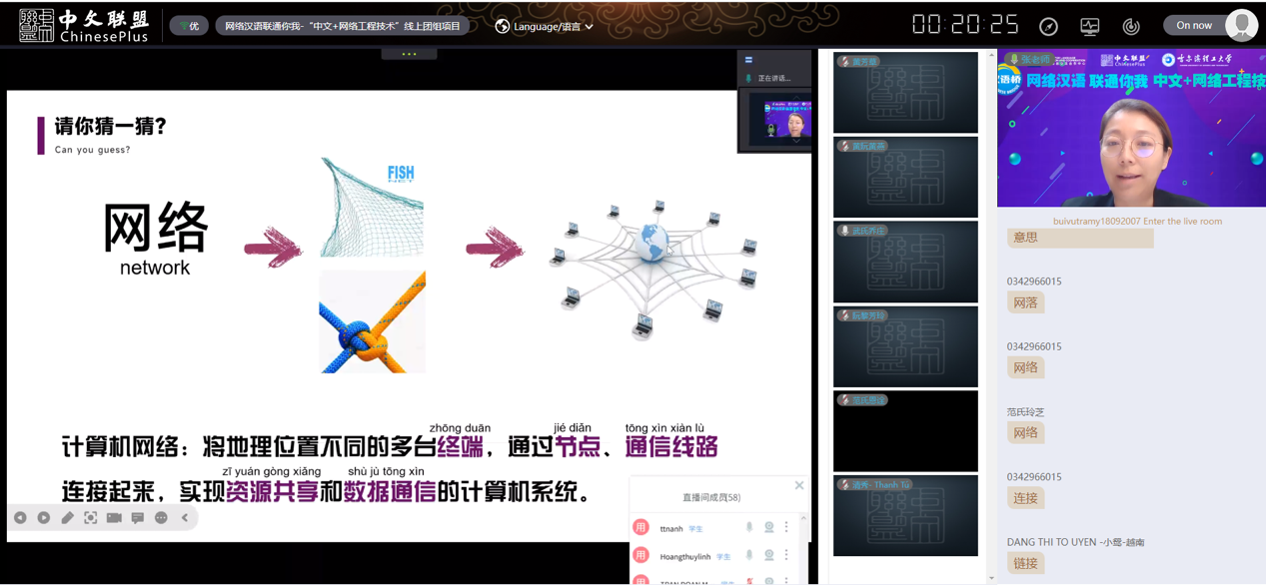1266x585 pixels.
Task: Click the three-dot handle above the slide
Action: point(409,54)
